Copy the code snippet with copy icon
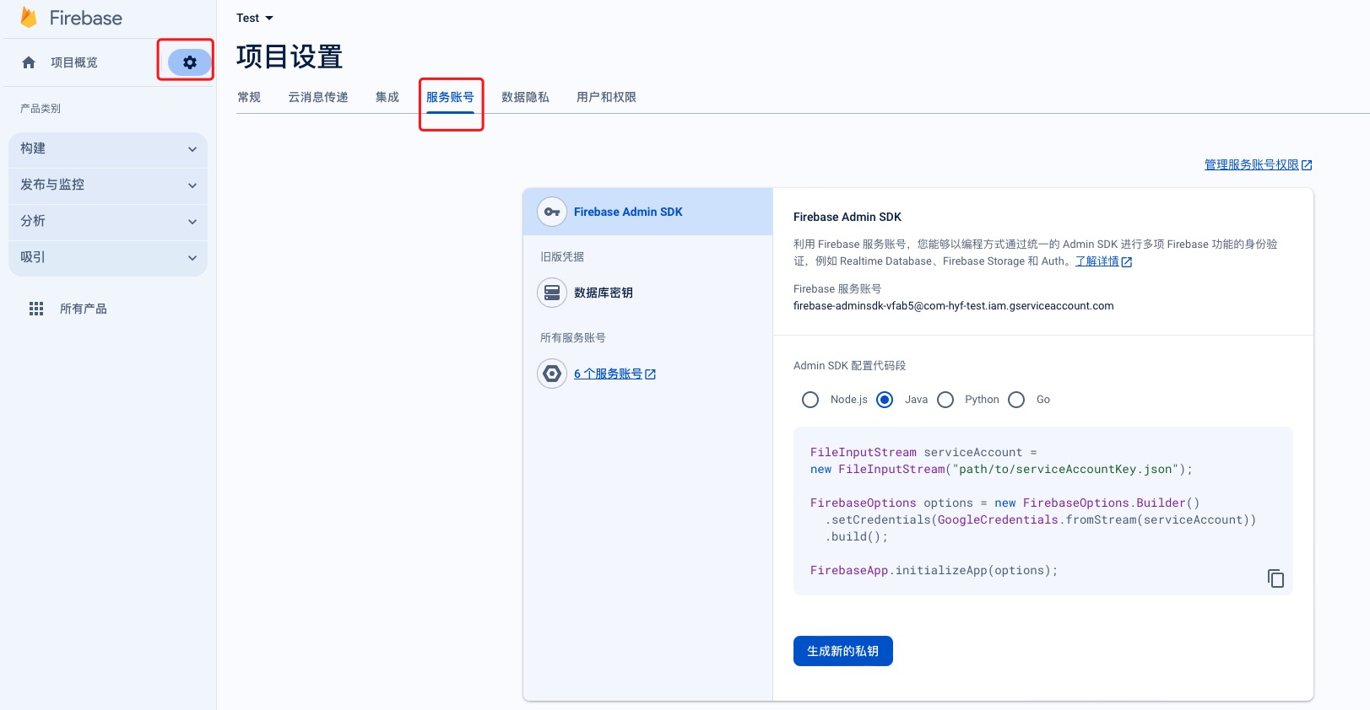Viewport: 1370px width, 710px height. tap(1275, 578)
